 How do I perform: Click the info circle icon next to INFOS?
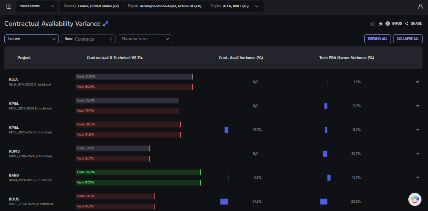point(388,23)
